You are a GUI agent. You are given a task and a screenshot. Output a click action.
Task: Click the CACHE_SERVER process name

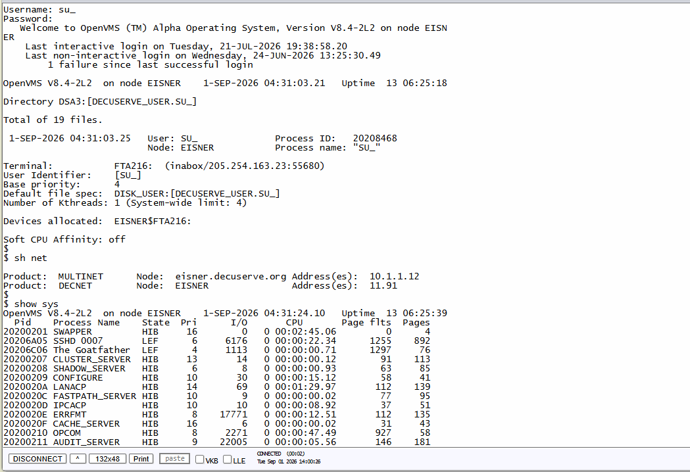click(x=86, y=424)
